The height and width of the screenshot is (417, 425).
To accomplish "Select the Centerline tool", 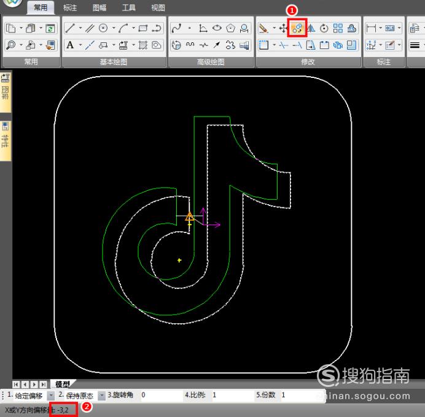I will [90, 45].
